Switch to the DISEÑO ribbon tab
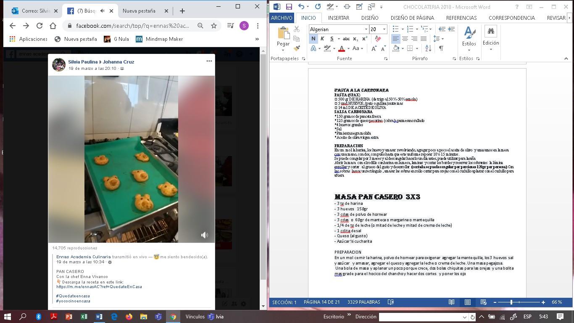574x323 pixels. tap(370, 18)
